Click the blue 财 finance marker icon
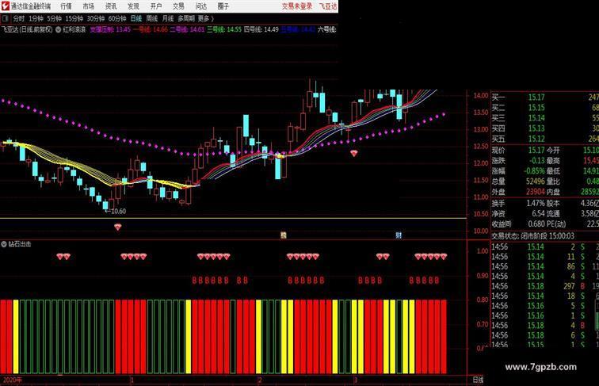 tap(399, 235)
